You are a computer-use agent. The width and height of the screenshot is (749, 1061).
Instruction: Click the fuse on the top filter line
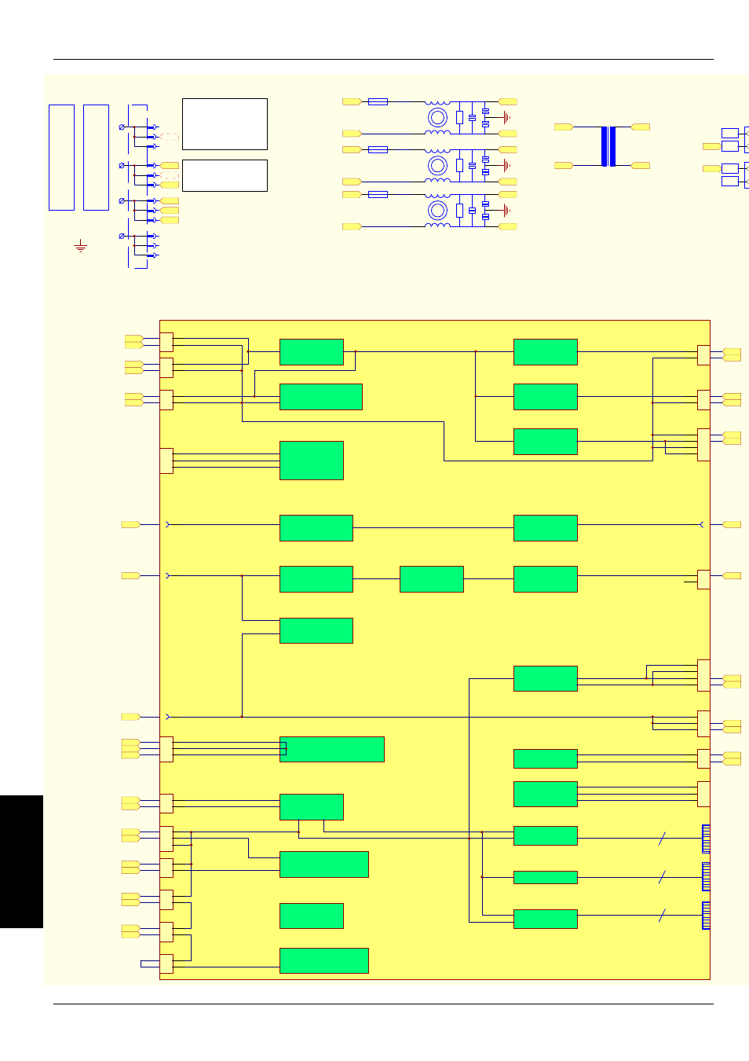(378, 101)
